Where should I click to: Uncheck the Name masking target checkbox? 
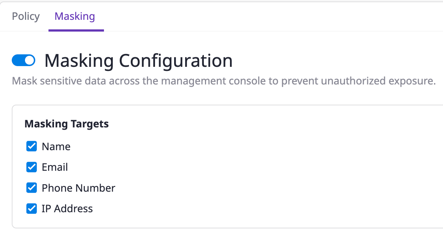click(32, 147)
